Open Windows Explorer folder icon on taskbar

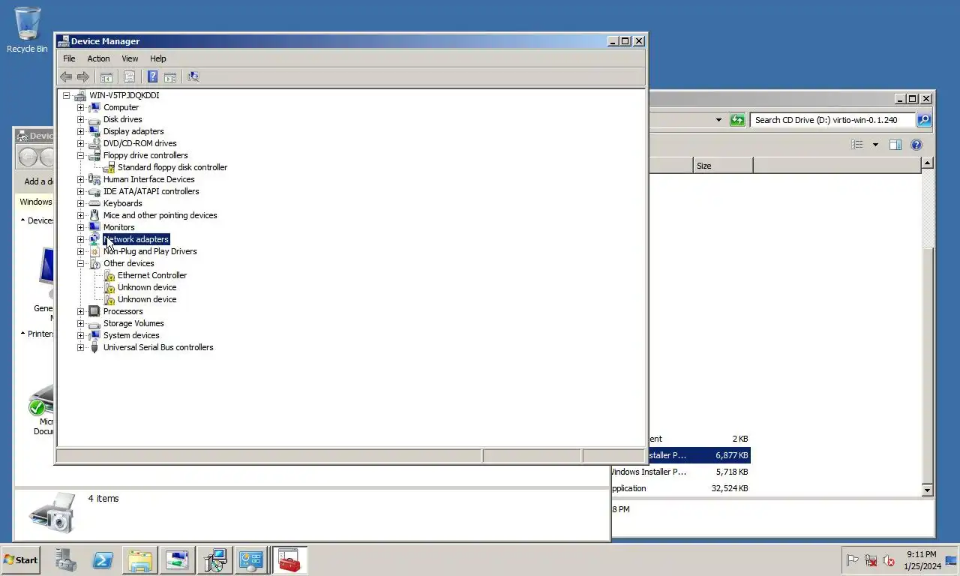[x=140, y=560]
